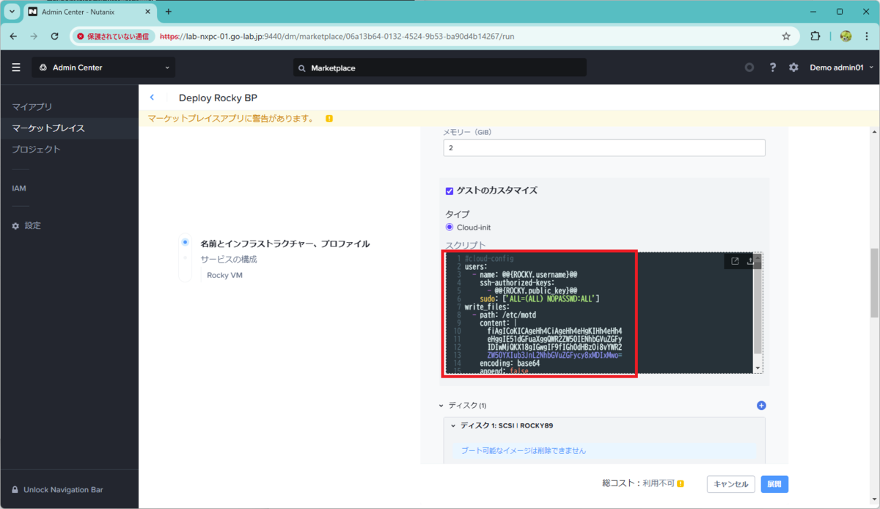Select サービスの構成 step

coord(229,260)
